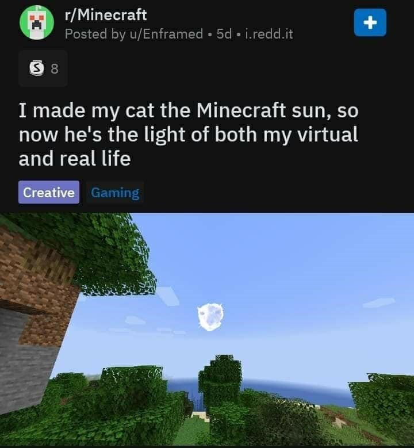Click the faint cloud on the right side of the sky
Screen dimensions: 414x448
coord(379,303)
